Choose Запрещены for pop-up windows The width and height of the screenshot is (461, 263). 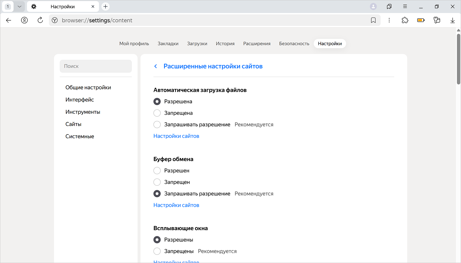(157, 251)
